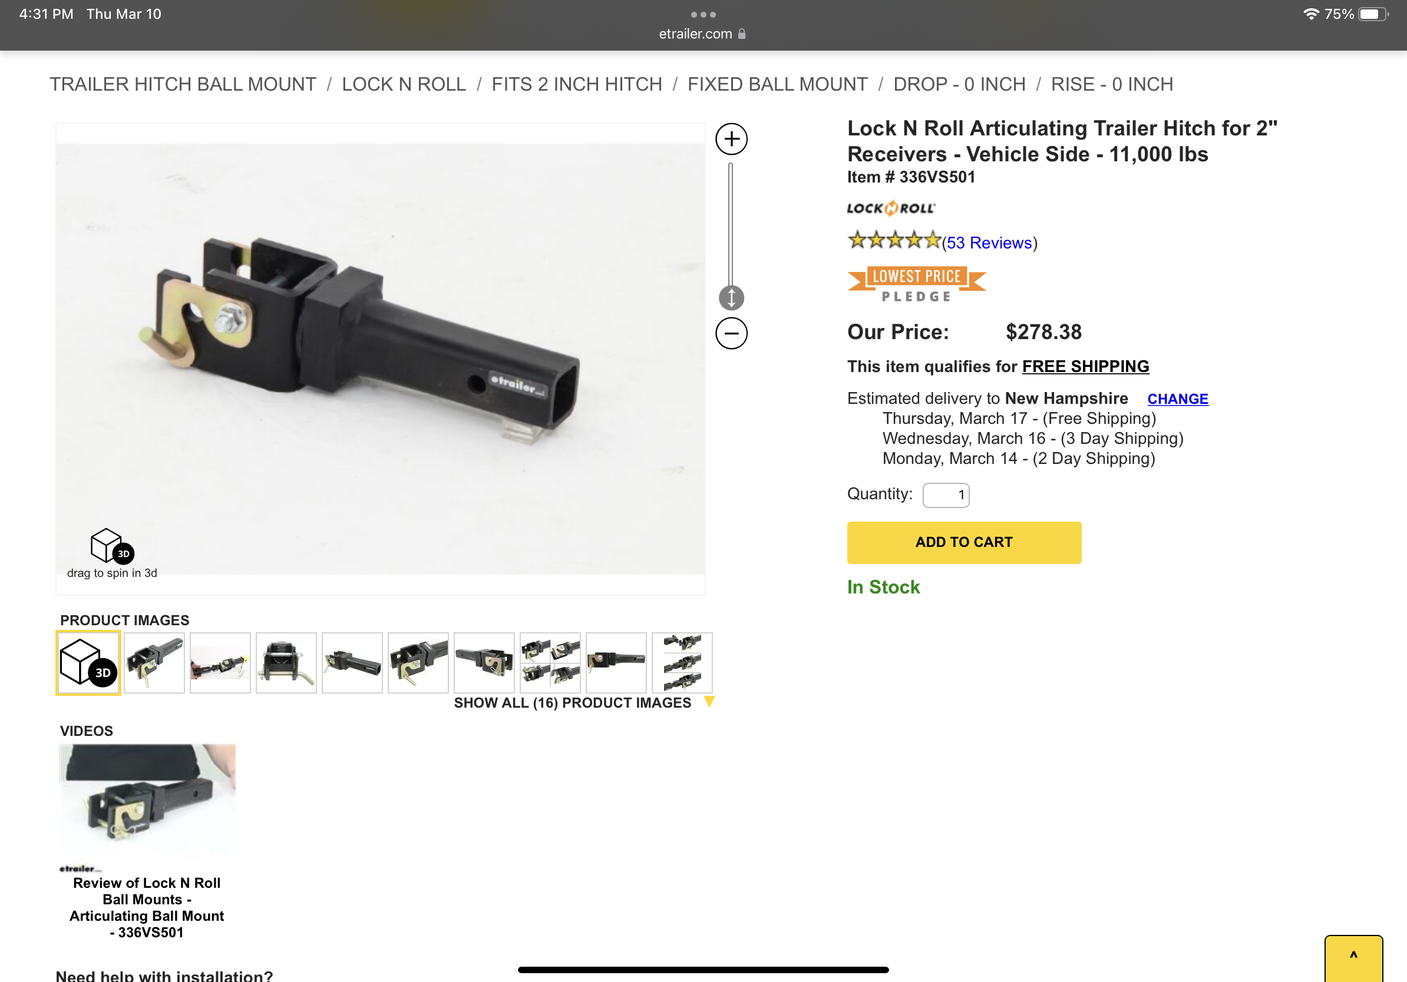The height and width of the screenshot is (982, 1407).
Task: Click the zoom in plus icon
Action: [x=731, y=139]
